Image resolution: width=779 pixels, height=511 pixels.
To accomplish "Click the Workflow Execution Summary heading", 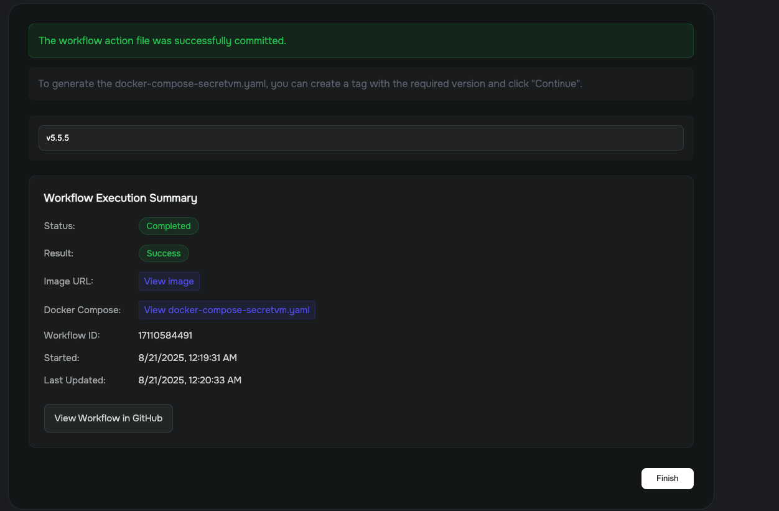I will click(120, 198).
